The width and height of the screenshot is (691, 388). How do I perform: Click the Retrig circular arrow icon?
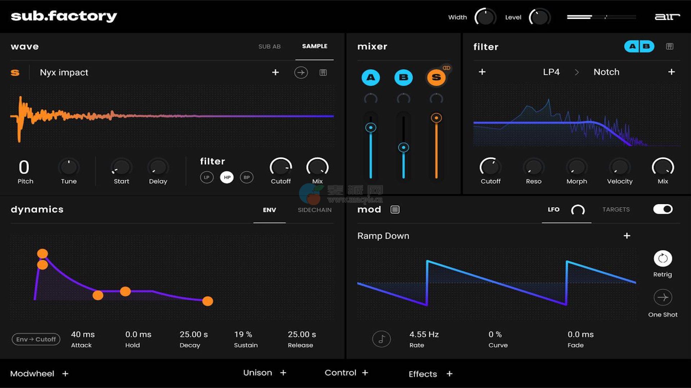[663, 258]
